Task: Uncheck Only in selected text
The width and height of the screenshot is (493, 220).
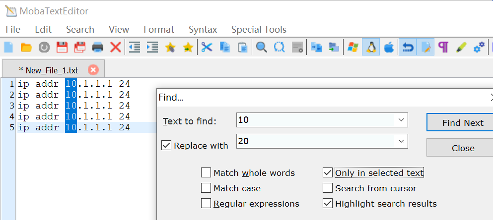Action: coord(328,173)
